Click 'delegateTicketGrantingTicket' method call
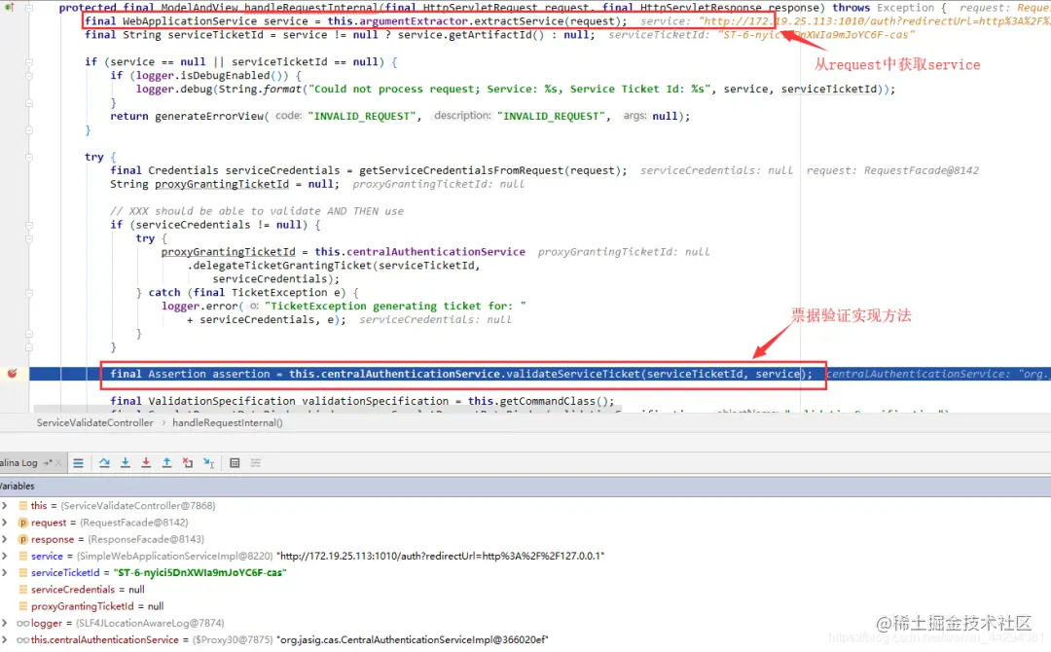Viewport: 1051px width, 652px height. pos(281,266)
